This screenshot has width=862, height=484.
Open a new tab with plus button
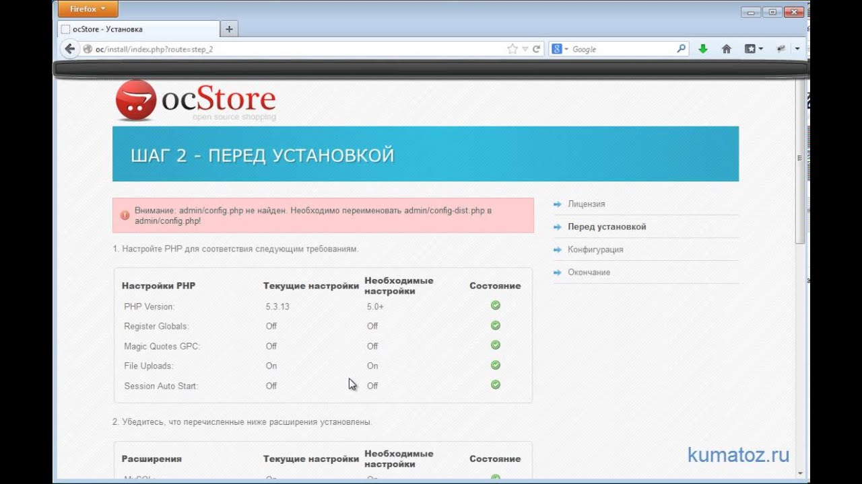[x=229, y=29]
